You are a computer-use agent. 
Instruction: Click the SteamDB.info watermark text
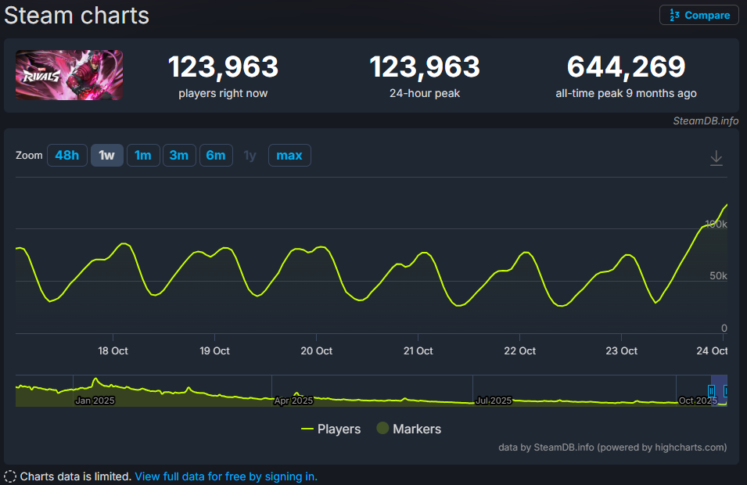(x=706, y=121)
